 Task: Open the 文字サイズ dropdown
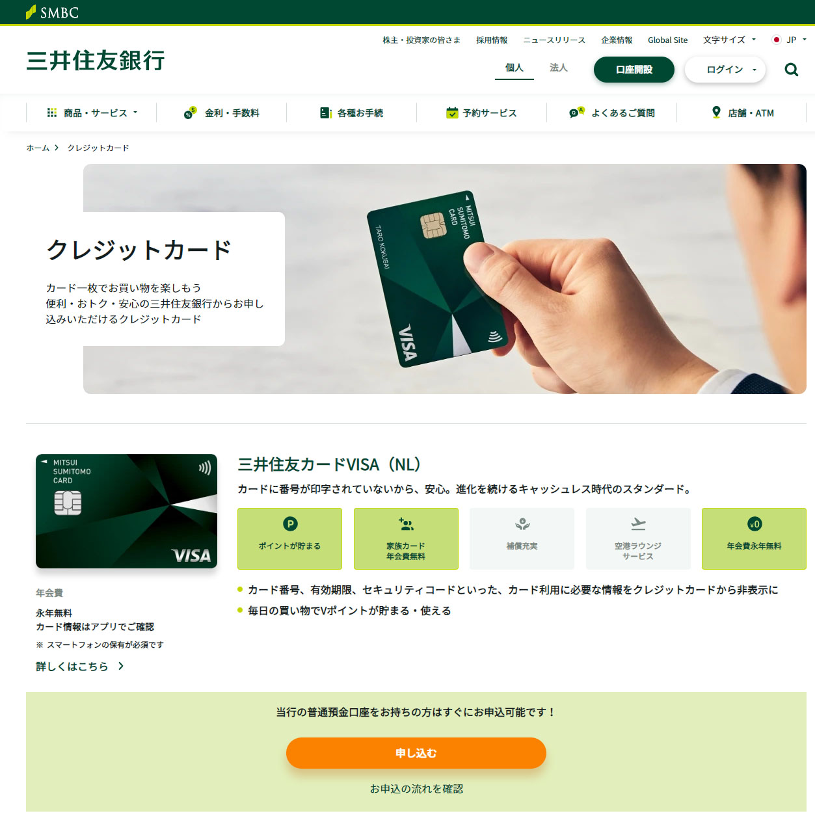click(729, 40)
